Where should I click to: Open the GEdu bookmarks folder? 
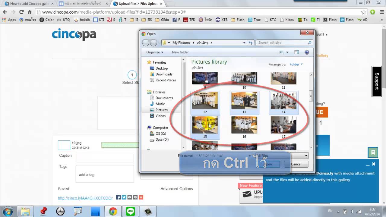pyautogui.click(x=162, y=20)
